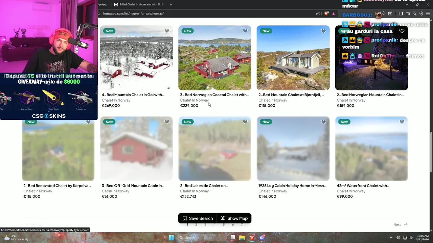Go to results page 2
Image resolution: width=433 pixels, height=243 pixels.
[196, 224]
